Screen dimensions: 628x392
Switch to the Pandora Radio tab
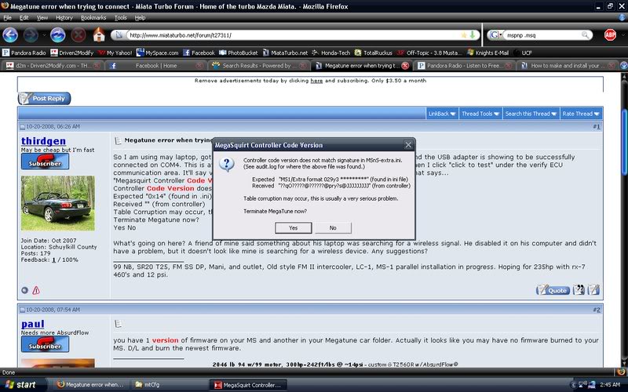coord(464,66)
